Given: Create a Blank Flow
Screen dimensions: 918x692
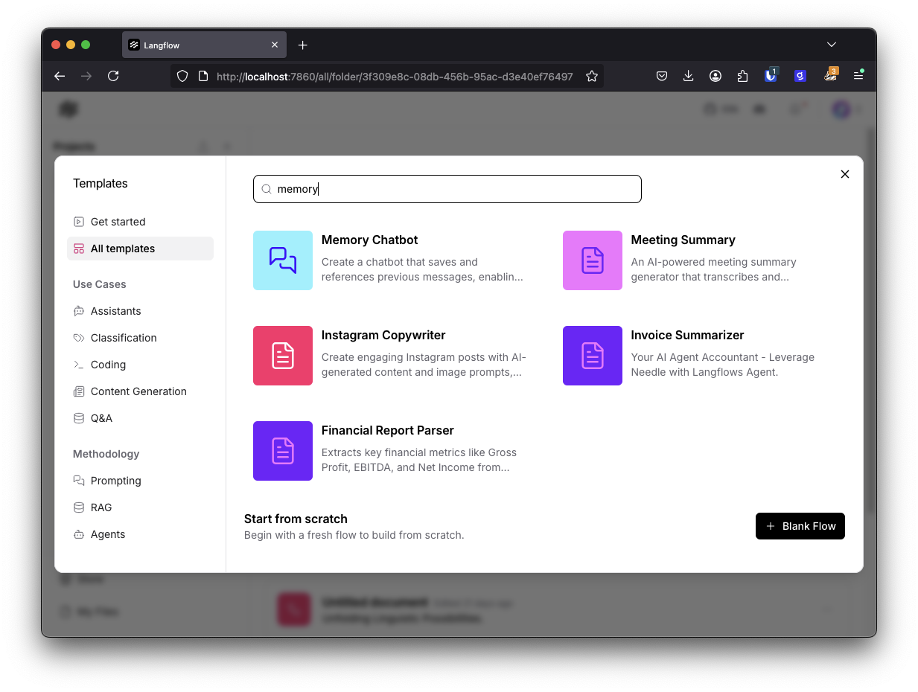Looking at the screenshot, I should coord(800,526).
